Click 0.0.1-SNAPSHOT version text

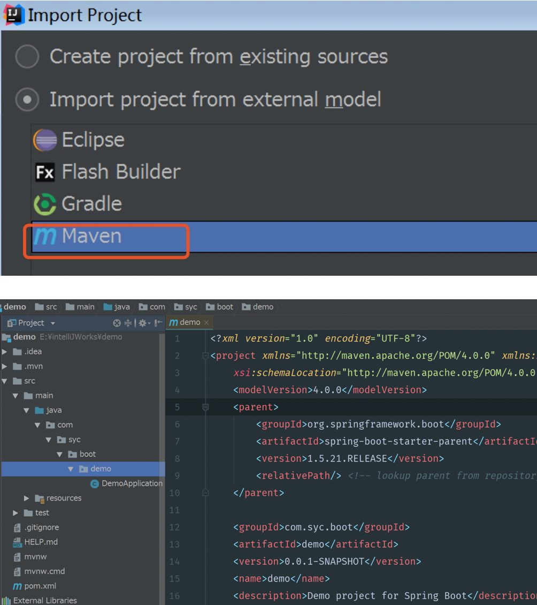pyautogui.click(x=324, y=562)
